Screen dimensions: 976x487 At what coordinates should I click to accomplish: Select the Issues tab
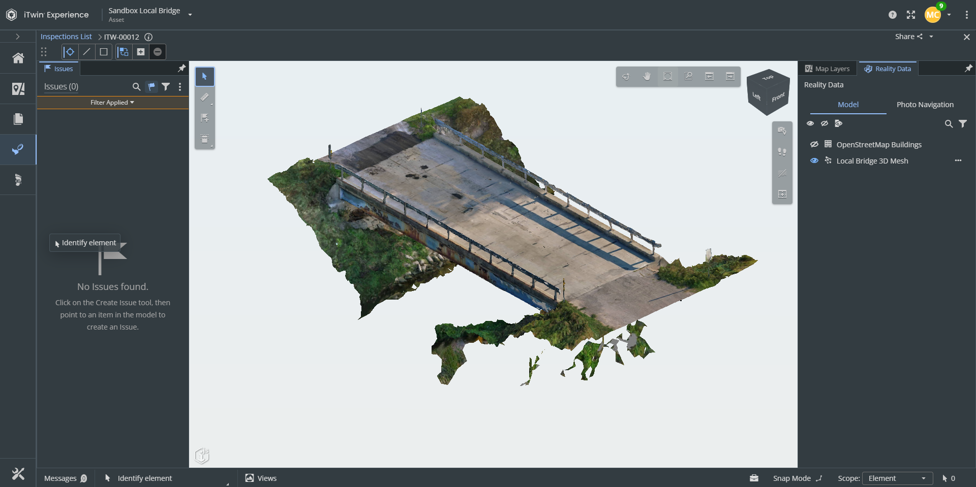point(59,69)
